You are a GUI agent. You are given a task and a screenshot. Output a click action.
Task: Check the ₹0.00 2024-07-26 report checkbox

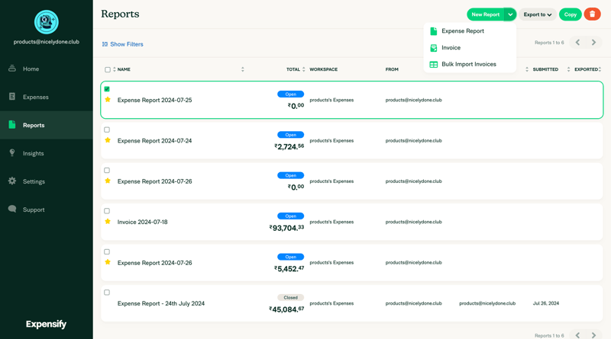[x=107, y=171]
